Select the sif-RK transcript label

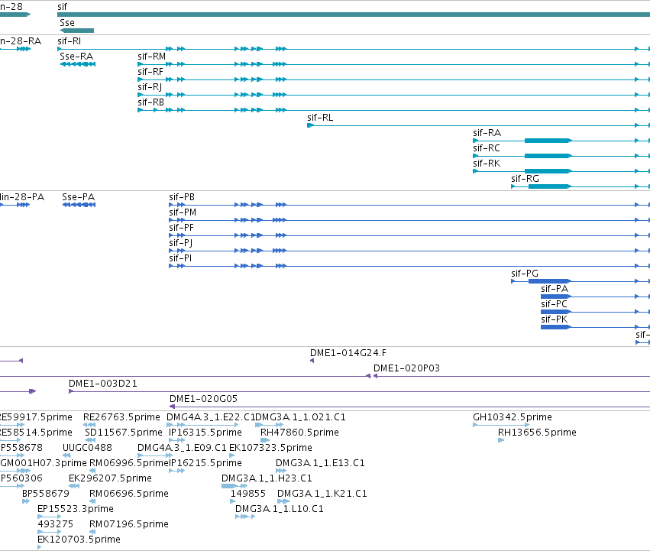pyautogui.click(x=487, y=164)
